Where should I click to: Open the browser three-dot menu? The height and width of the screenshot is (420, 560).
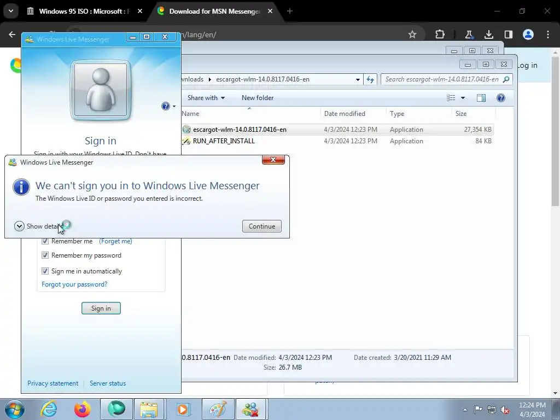pyautogui.click(x=548, y=34)
